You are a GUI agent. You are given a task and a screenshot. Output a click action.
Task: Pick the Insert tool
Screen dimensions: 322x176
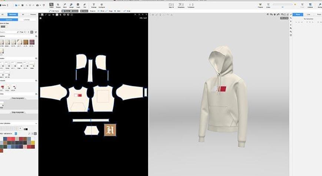tap(78, 5)
